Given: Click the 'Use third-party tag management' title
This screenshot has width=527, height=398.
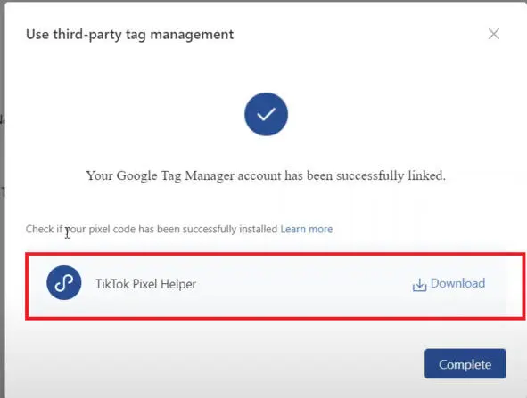Looking at the screenshot, I should pyautogui.click(x=129, y=35).
